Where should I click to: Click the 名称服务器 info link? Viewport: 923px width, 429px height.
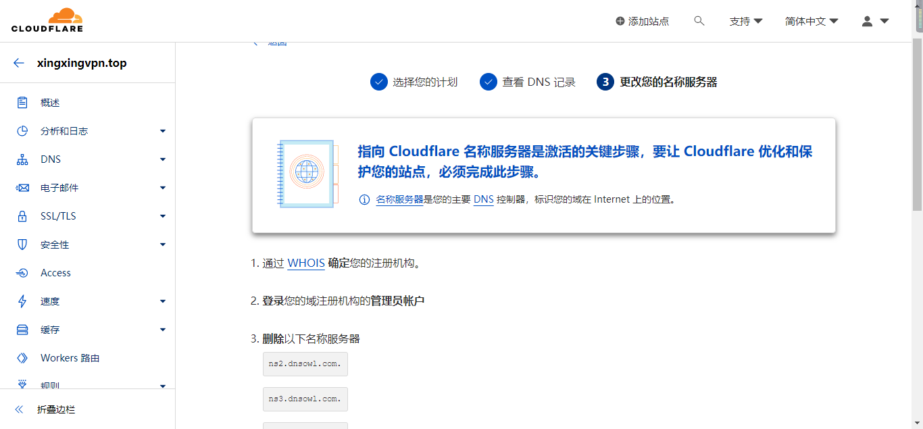pos(399,199)
